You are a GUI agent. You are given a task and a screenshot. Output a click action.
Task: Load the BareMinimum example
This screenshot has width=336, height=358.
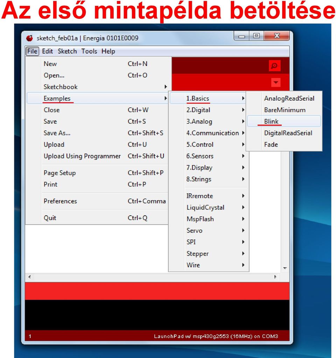point(284,110)
